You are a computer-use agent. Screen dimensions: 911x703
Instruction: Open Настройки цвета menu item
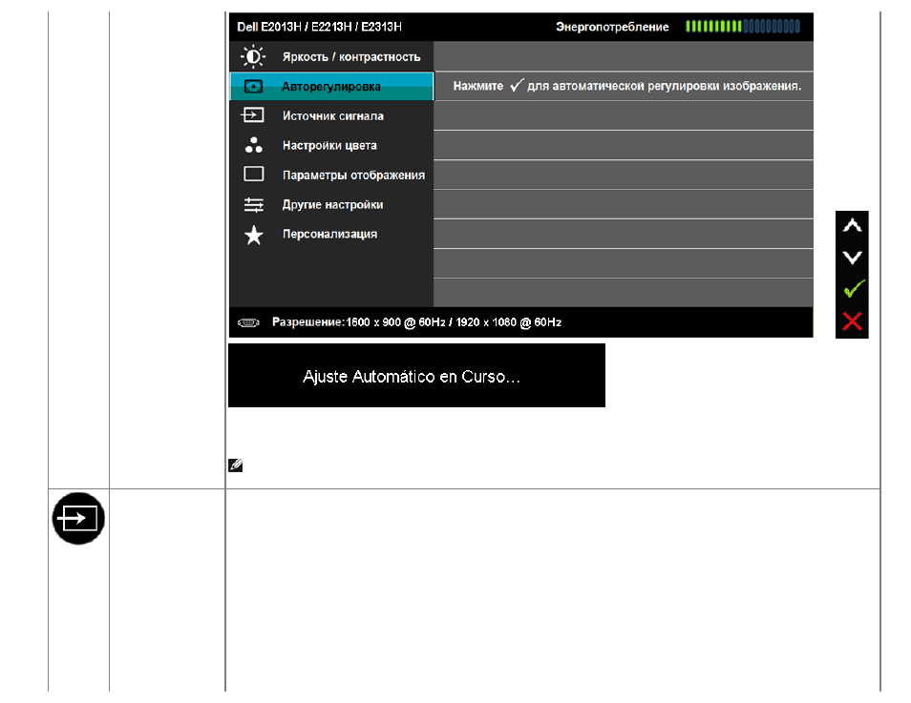tap(331, 145)
